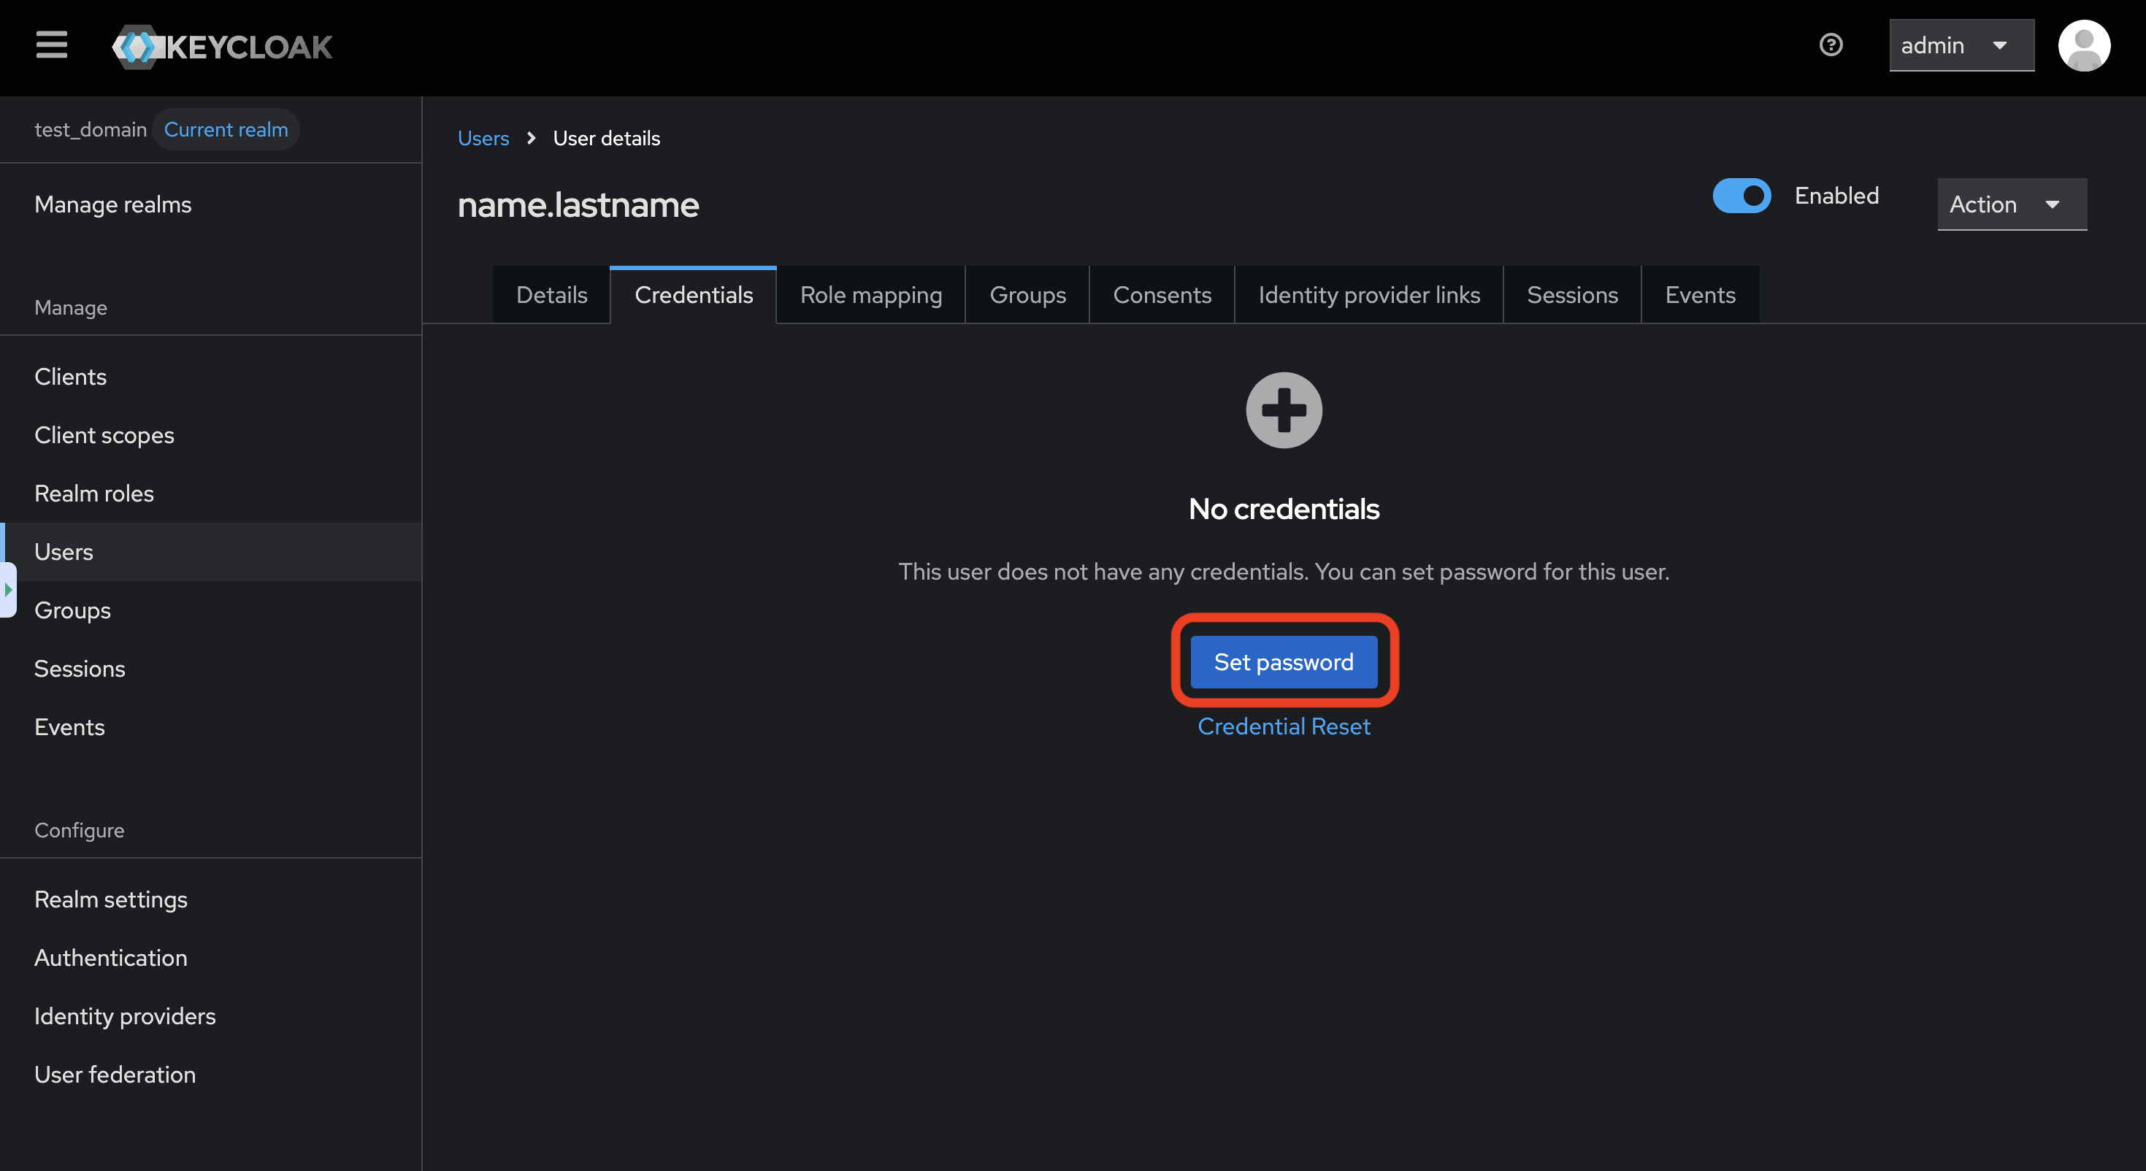
Task: Select the Identity provider links tab
Action: [x=1369, y=295]
